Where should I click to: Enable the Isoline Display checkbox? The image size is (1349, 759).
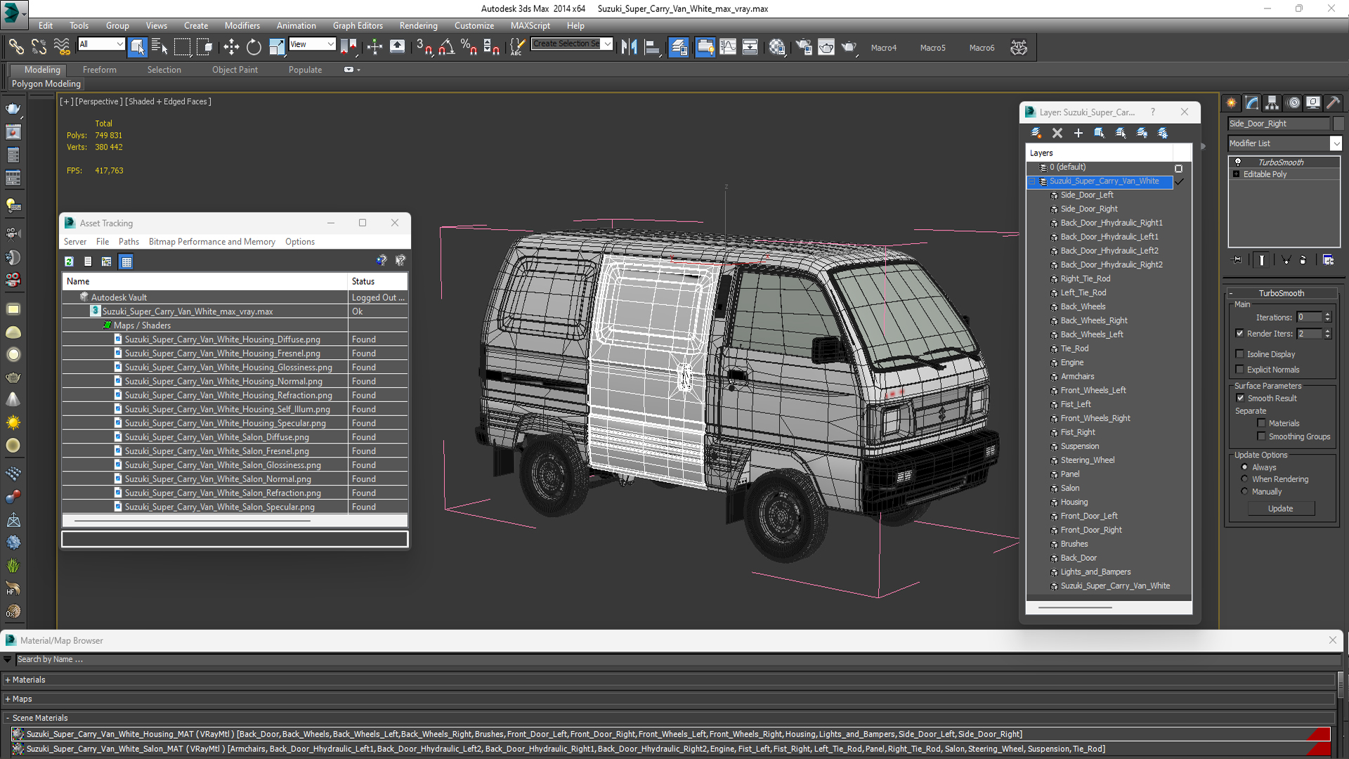tap(1239, 354)
